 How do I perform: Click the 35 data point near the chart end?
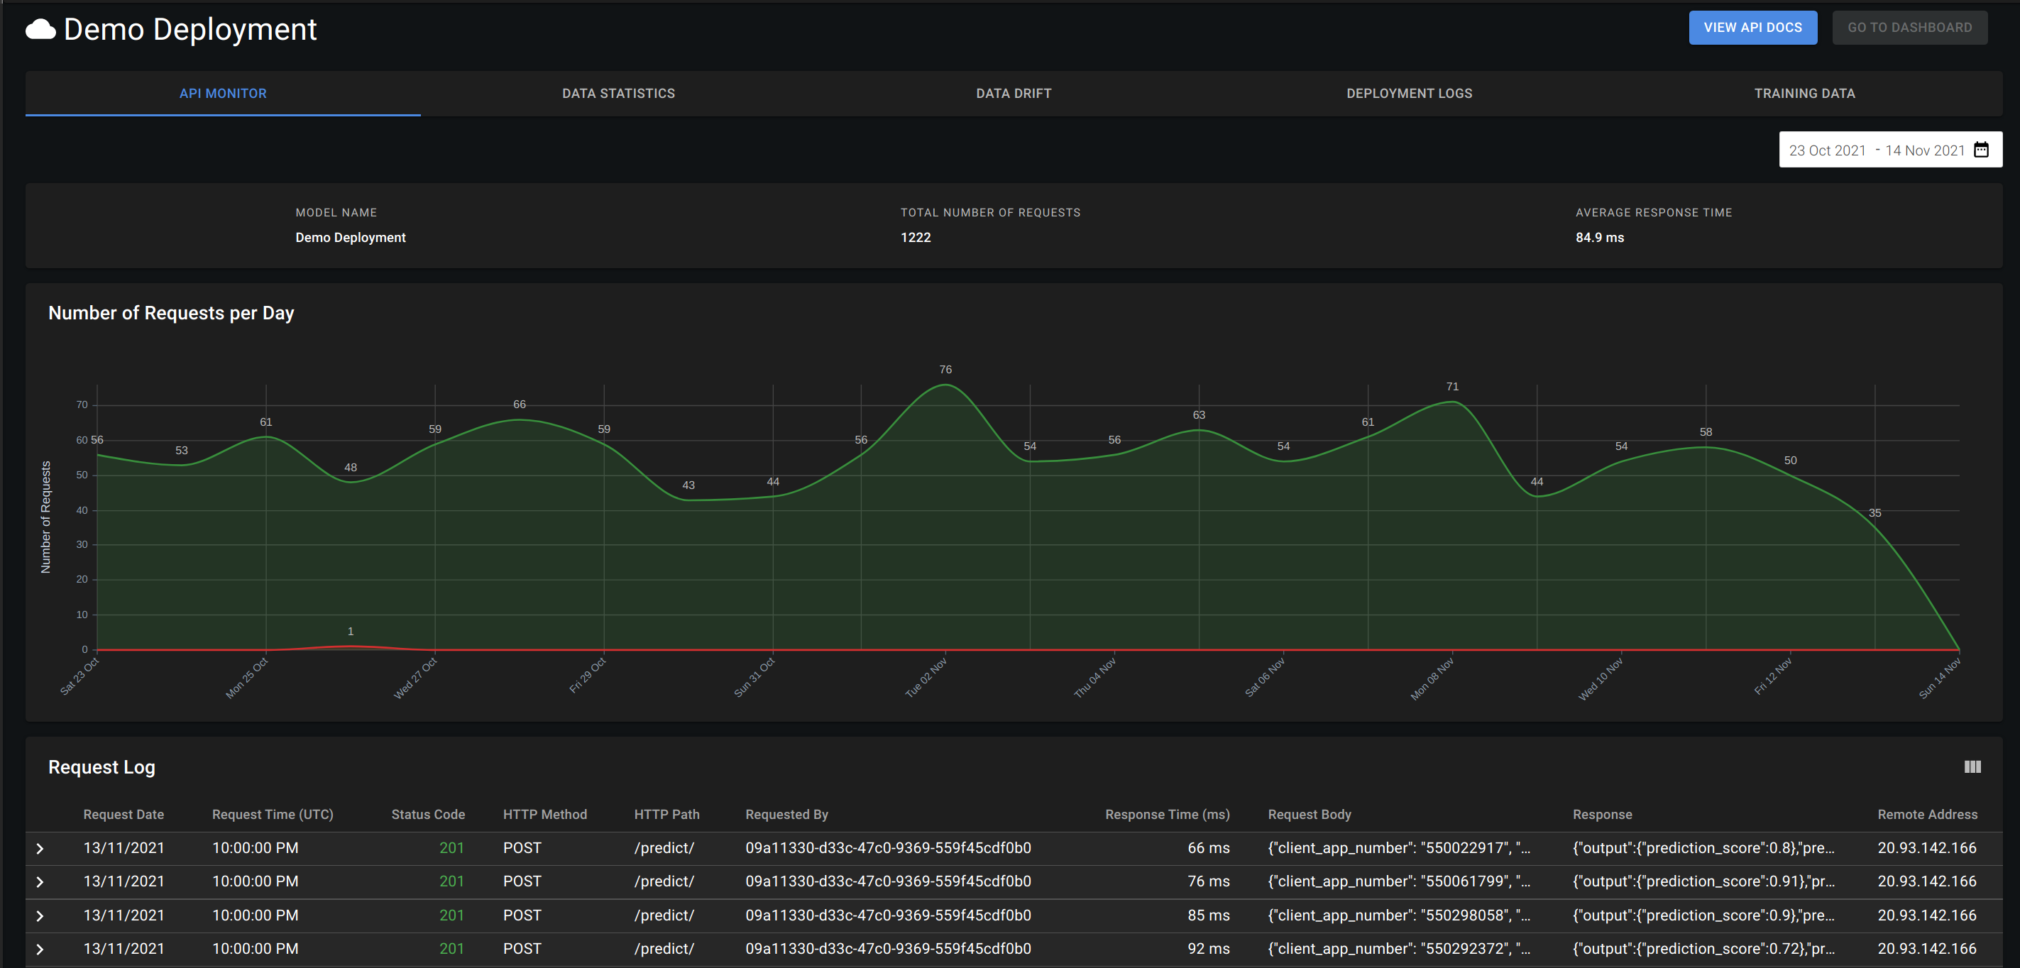tap(1874, 526)
